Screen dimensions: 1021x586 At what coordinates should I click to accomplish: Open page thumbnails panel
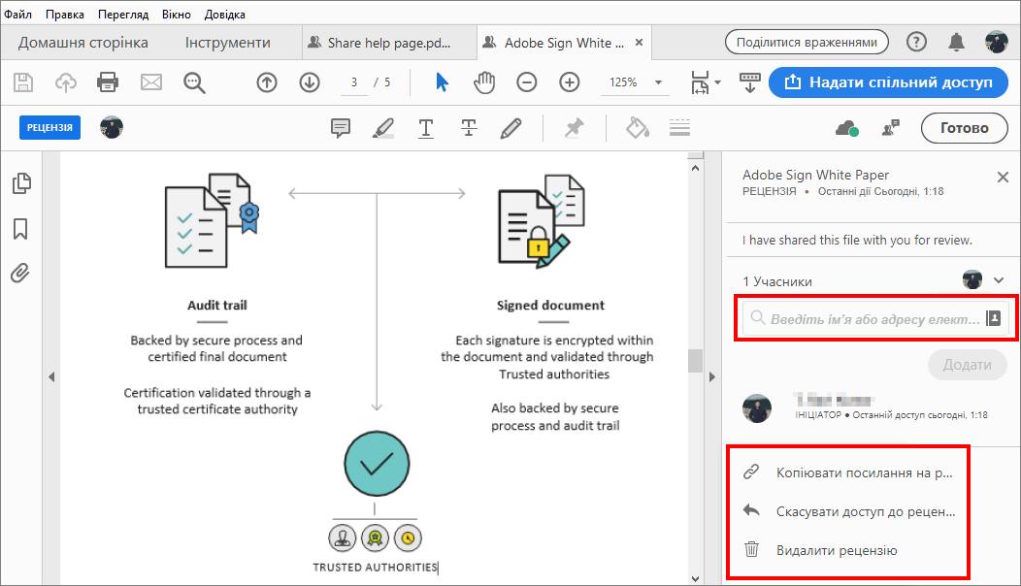coord(21,183)
